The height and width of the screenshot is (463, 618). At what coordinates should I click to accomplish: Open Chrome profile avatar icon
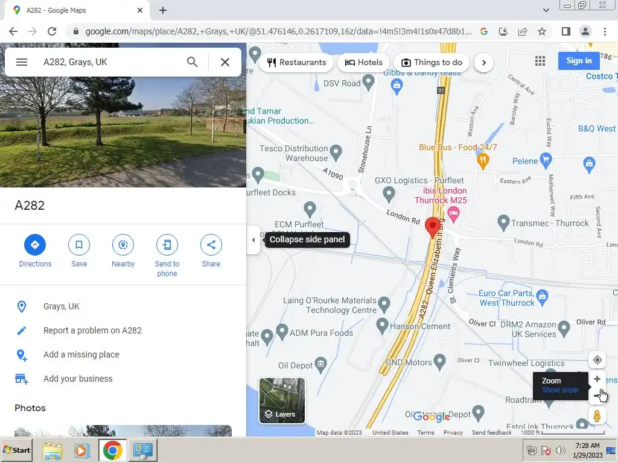tap(585, 31)
